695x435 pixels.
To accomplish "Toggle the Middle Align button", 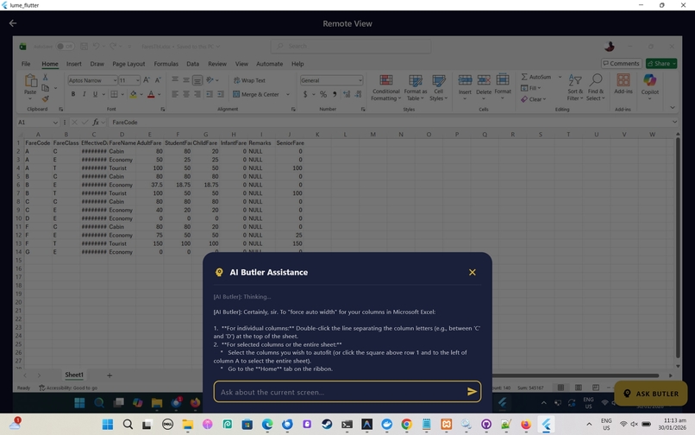I will click(x=186, y=80).
